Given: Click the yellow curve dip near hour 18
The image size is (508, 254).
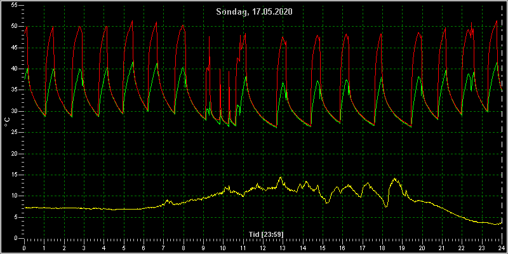Looking at the screenshot, I should [x=386, y=206].
